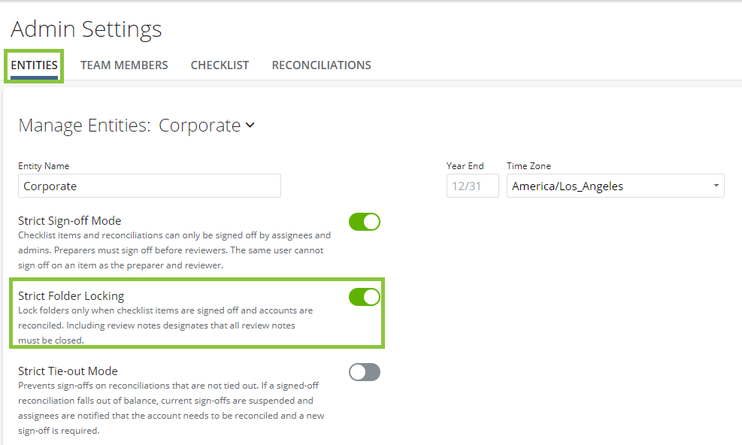This screenshot has width=742, height=445.
Task: Click the Admin Settings page heading
Action: click(x=86, y=29)
